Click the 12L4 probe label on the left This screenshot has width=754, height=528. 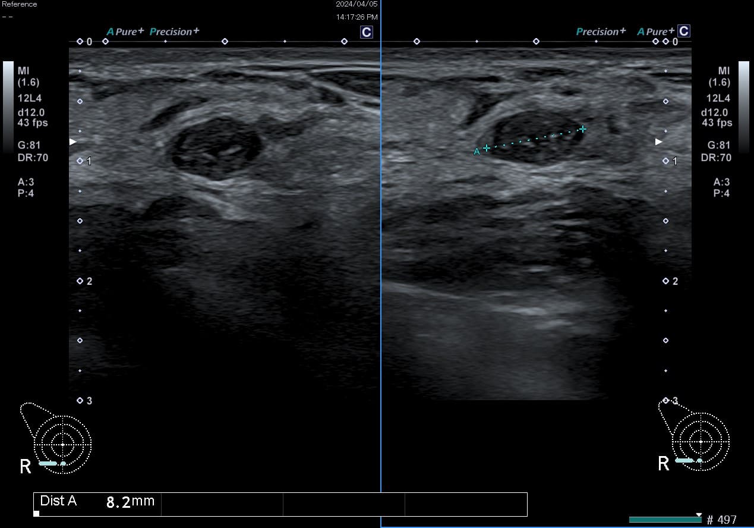coord(29,98)
